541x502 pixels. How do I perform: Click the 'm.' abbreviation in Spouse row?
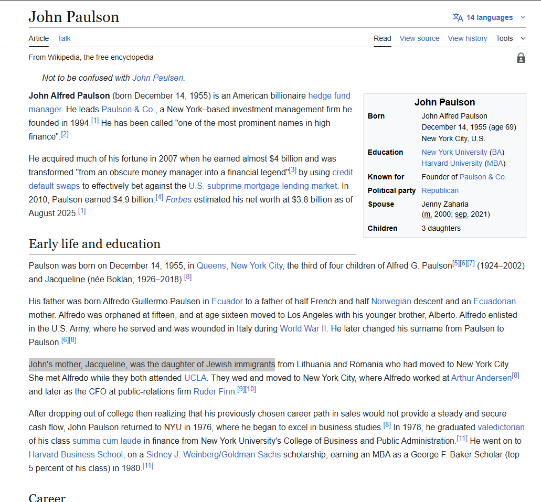428,214
